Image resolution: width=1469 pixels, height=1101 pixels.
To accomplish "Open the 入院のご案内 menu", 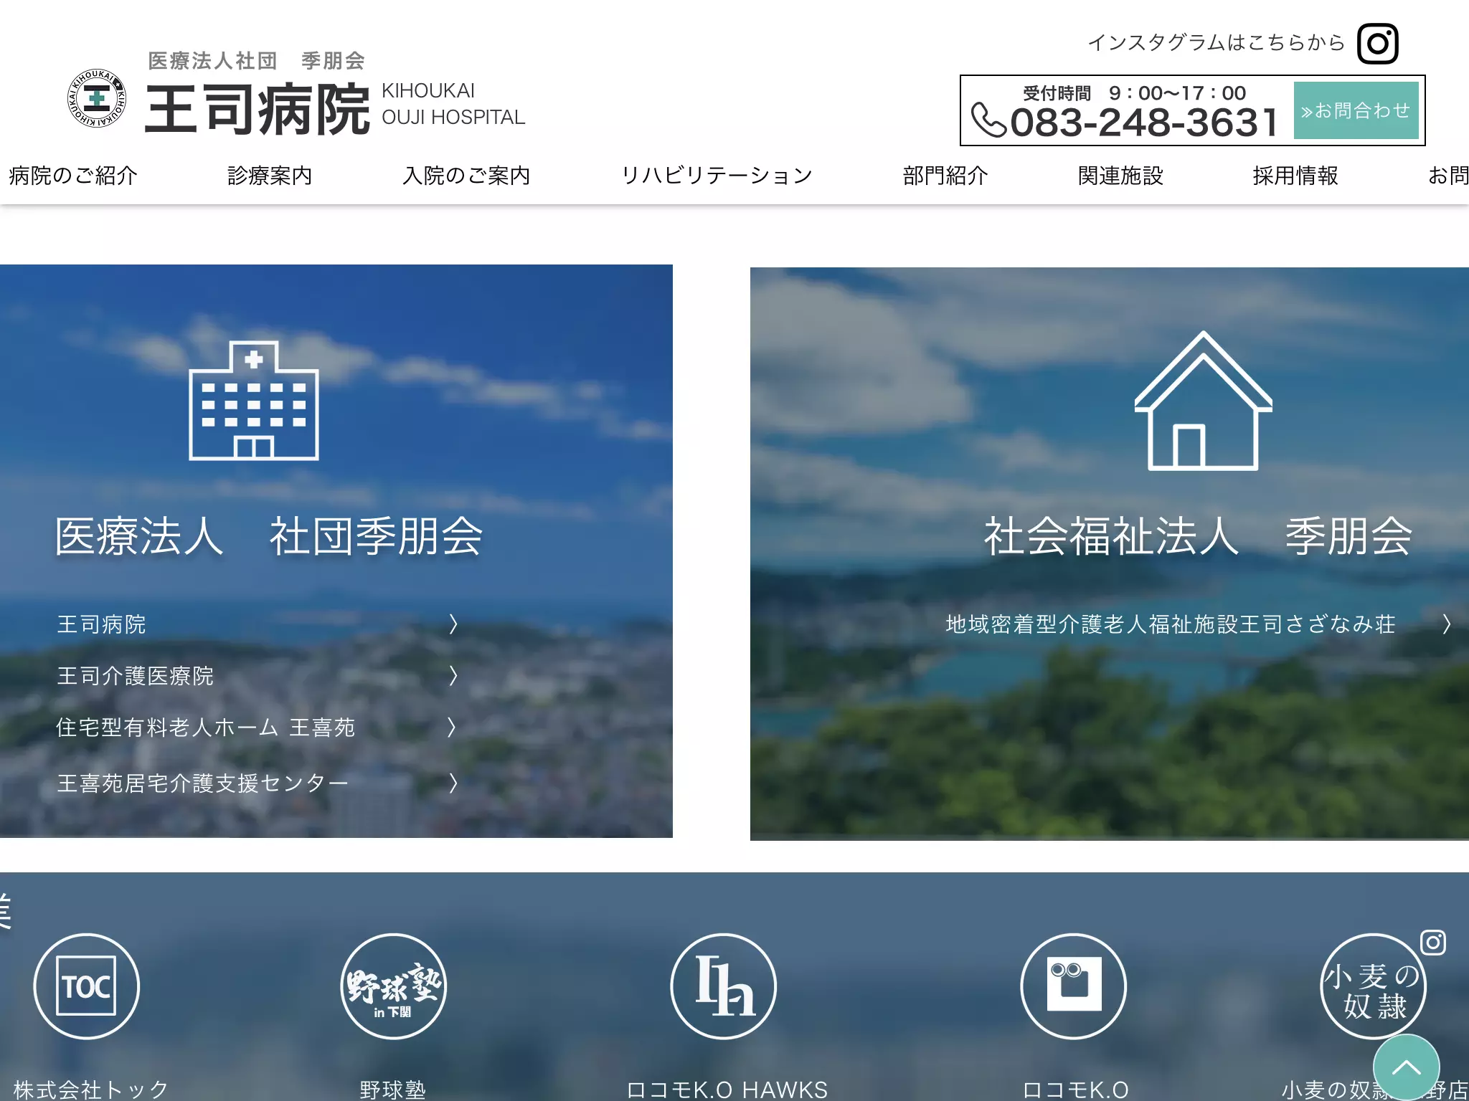I will coord(466,176).
